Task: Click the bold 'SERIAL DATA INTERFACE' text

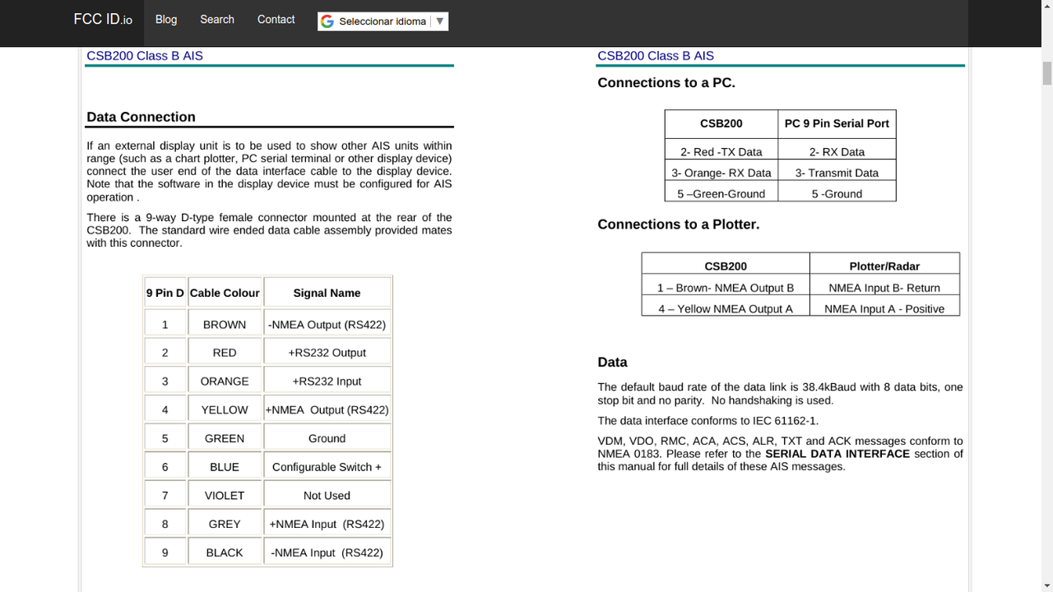Action: click(x=837, y=454)
